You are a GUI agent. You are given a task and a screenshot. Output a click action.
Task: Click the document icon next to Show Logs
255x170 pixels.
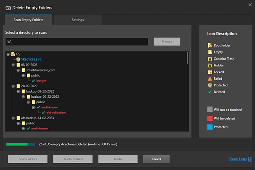250,159
